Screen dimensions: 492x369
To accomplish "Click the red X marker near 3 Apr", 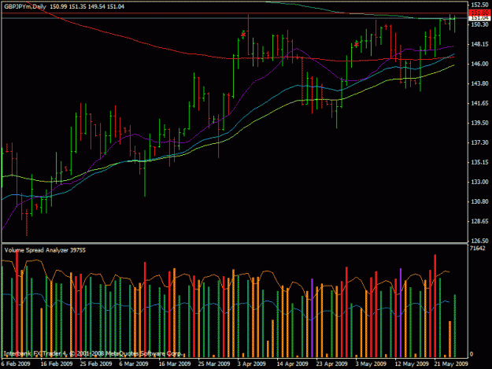I will click(x=243, y=35).
